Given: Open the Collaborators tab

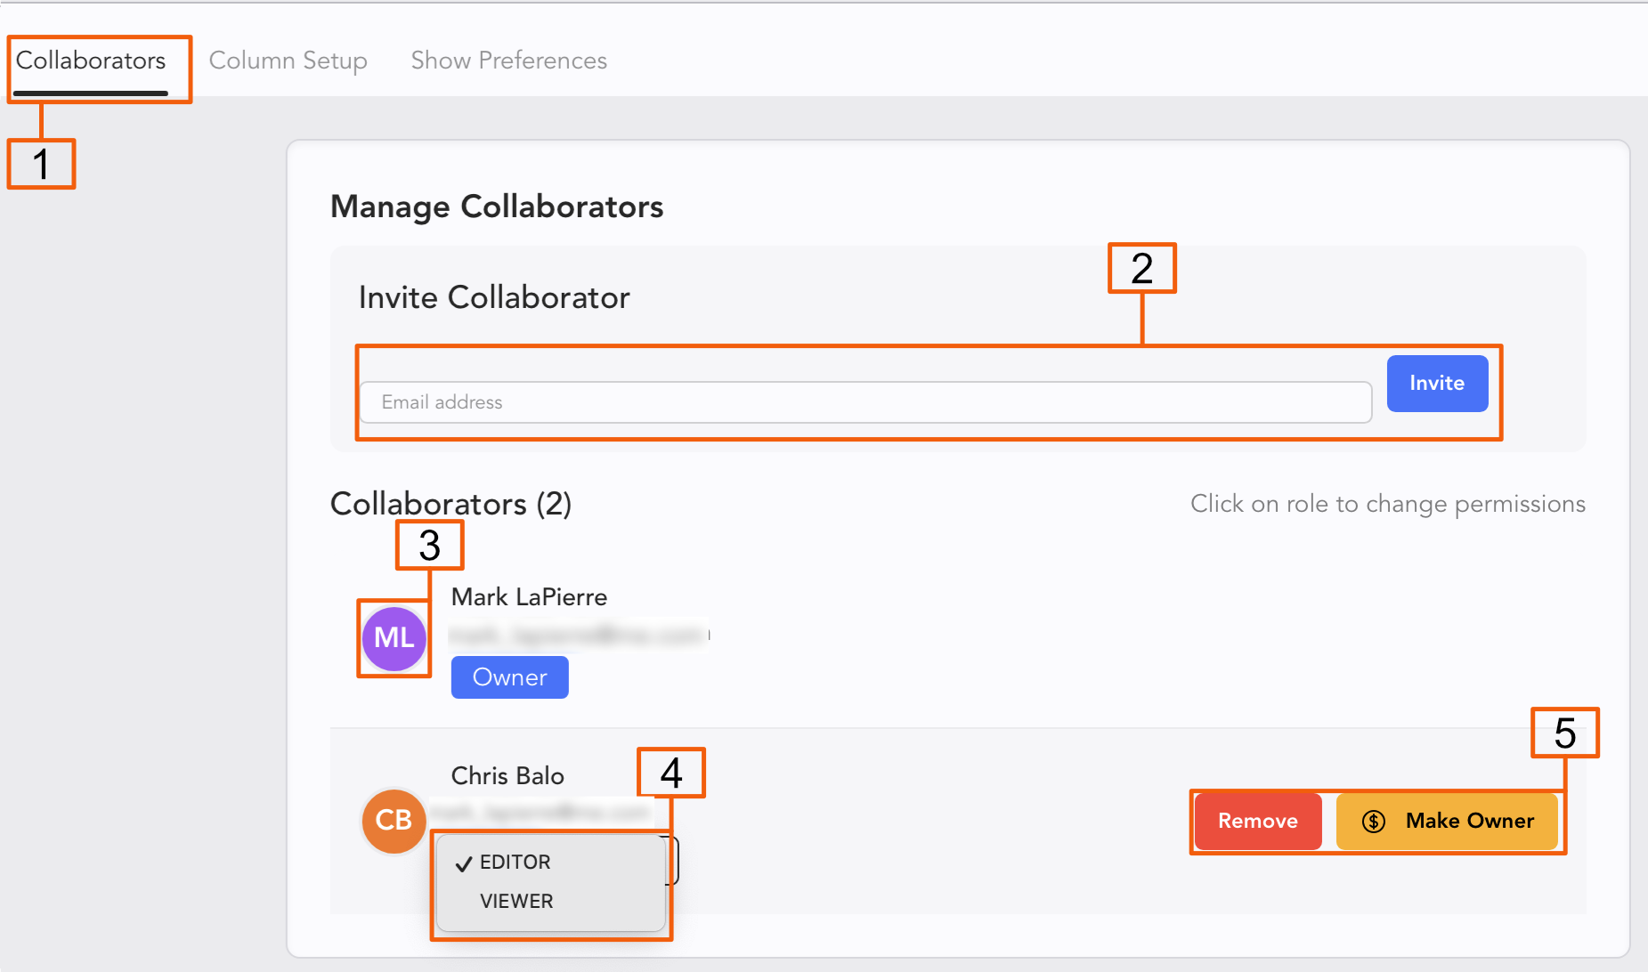Looking at the screenshot, I should click(91, 61).
